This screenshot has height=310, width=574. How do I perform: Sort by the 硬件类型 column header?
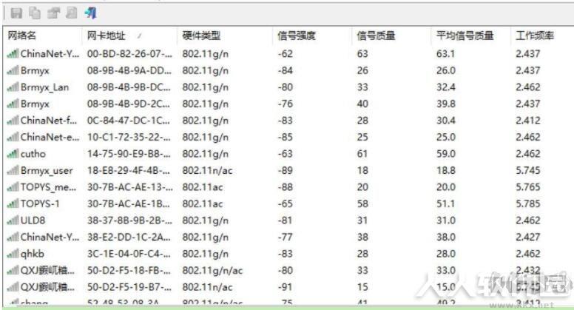coord(201,36)
